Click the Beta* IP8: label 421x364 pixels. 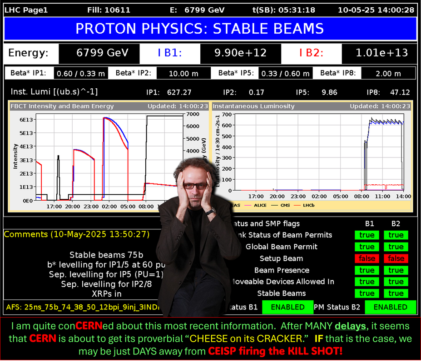[338, 73]
